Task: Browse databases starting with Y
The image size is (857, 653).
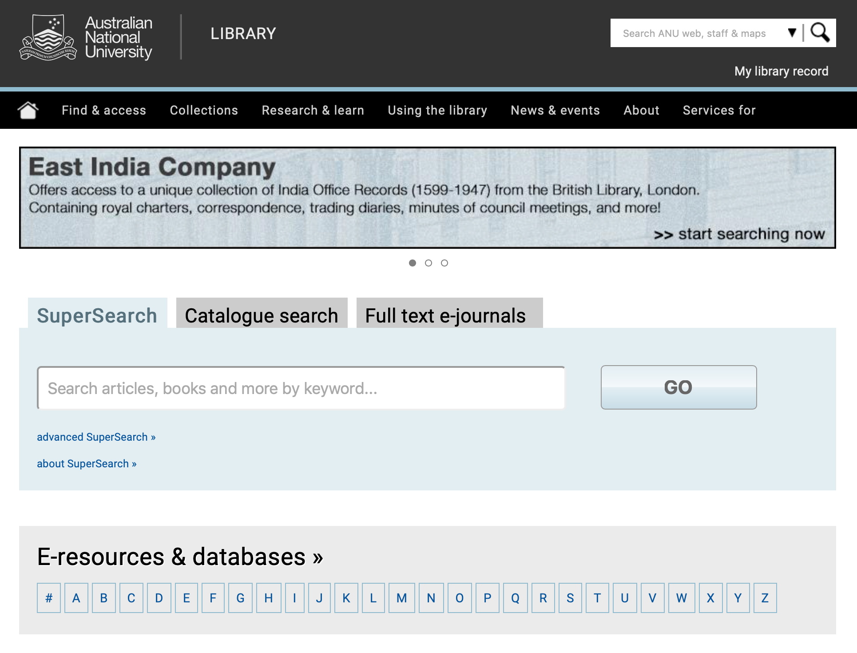Action: pyautogui.click(x=738, y=598)
